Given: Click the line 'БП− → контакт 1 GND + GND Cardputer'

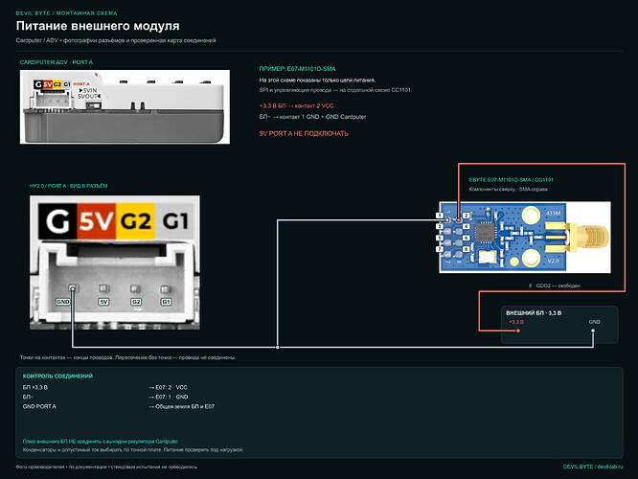Looking at the screenshot, I should 312,117.
